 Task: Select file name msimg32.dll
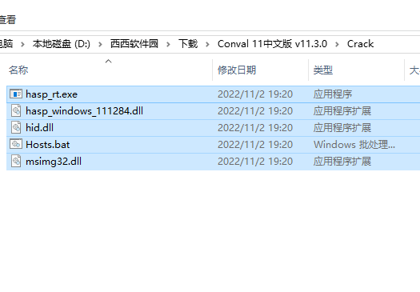click(54, 162)
